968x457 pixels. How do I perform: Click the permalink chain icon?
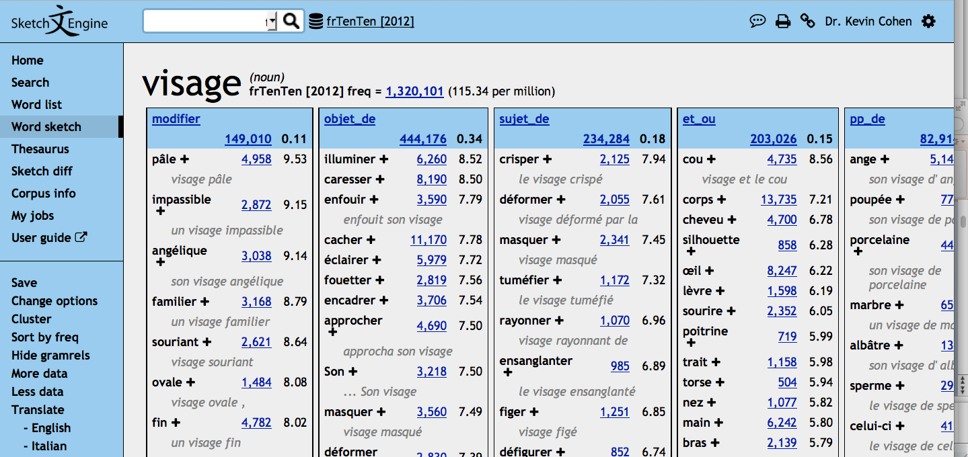click(x=807, y=22)
